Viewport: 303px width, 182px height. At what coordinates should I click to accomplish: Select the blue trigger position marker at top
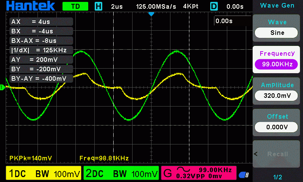[x=151, y=14]
